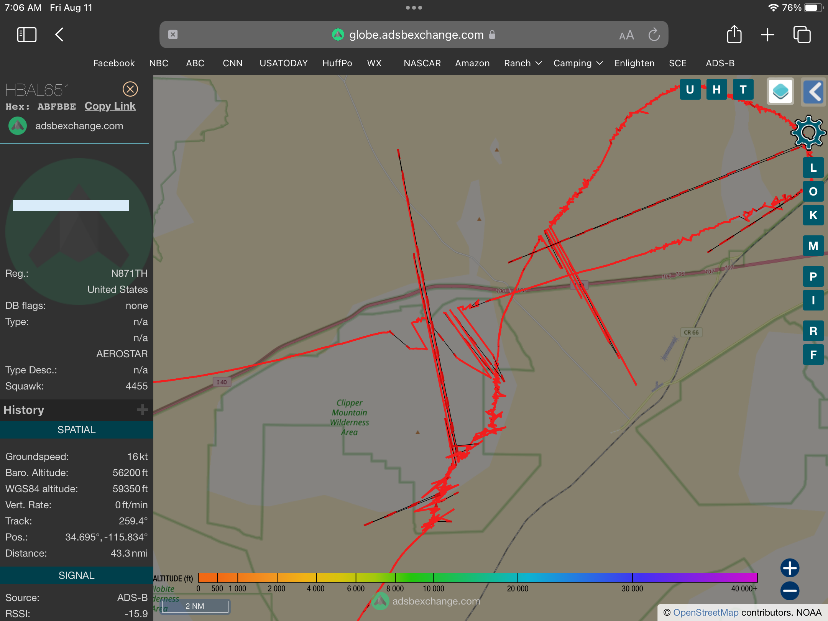
Task: Click the I 40 highway shield label
Action: tap(222, 382)
